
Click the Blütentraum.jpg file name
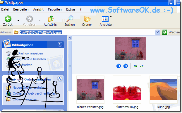[x=127, y=107]
